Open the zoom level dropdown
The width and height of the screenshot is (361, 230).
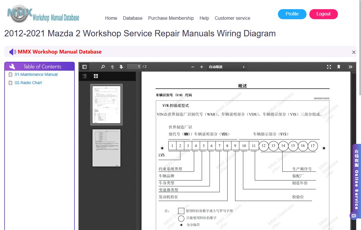(227, 67)
